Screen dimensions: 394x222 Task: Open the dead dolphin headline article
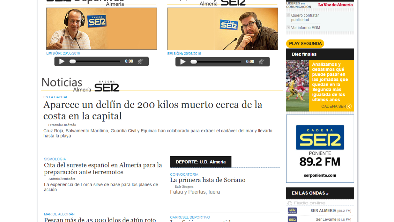tap(153, 110)
